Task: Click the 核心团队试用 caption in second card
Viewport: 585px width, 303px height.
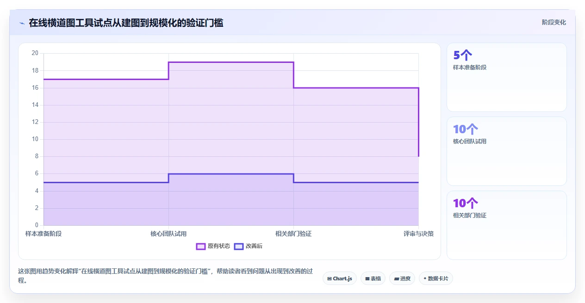Action: pyautogui.click(x=470, y=142)
